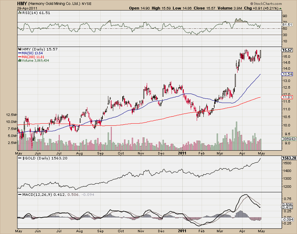Click the Volume 3.9M value in header
This screenshot has height=234, width=297.
(x=230, y=8)
